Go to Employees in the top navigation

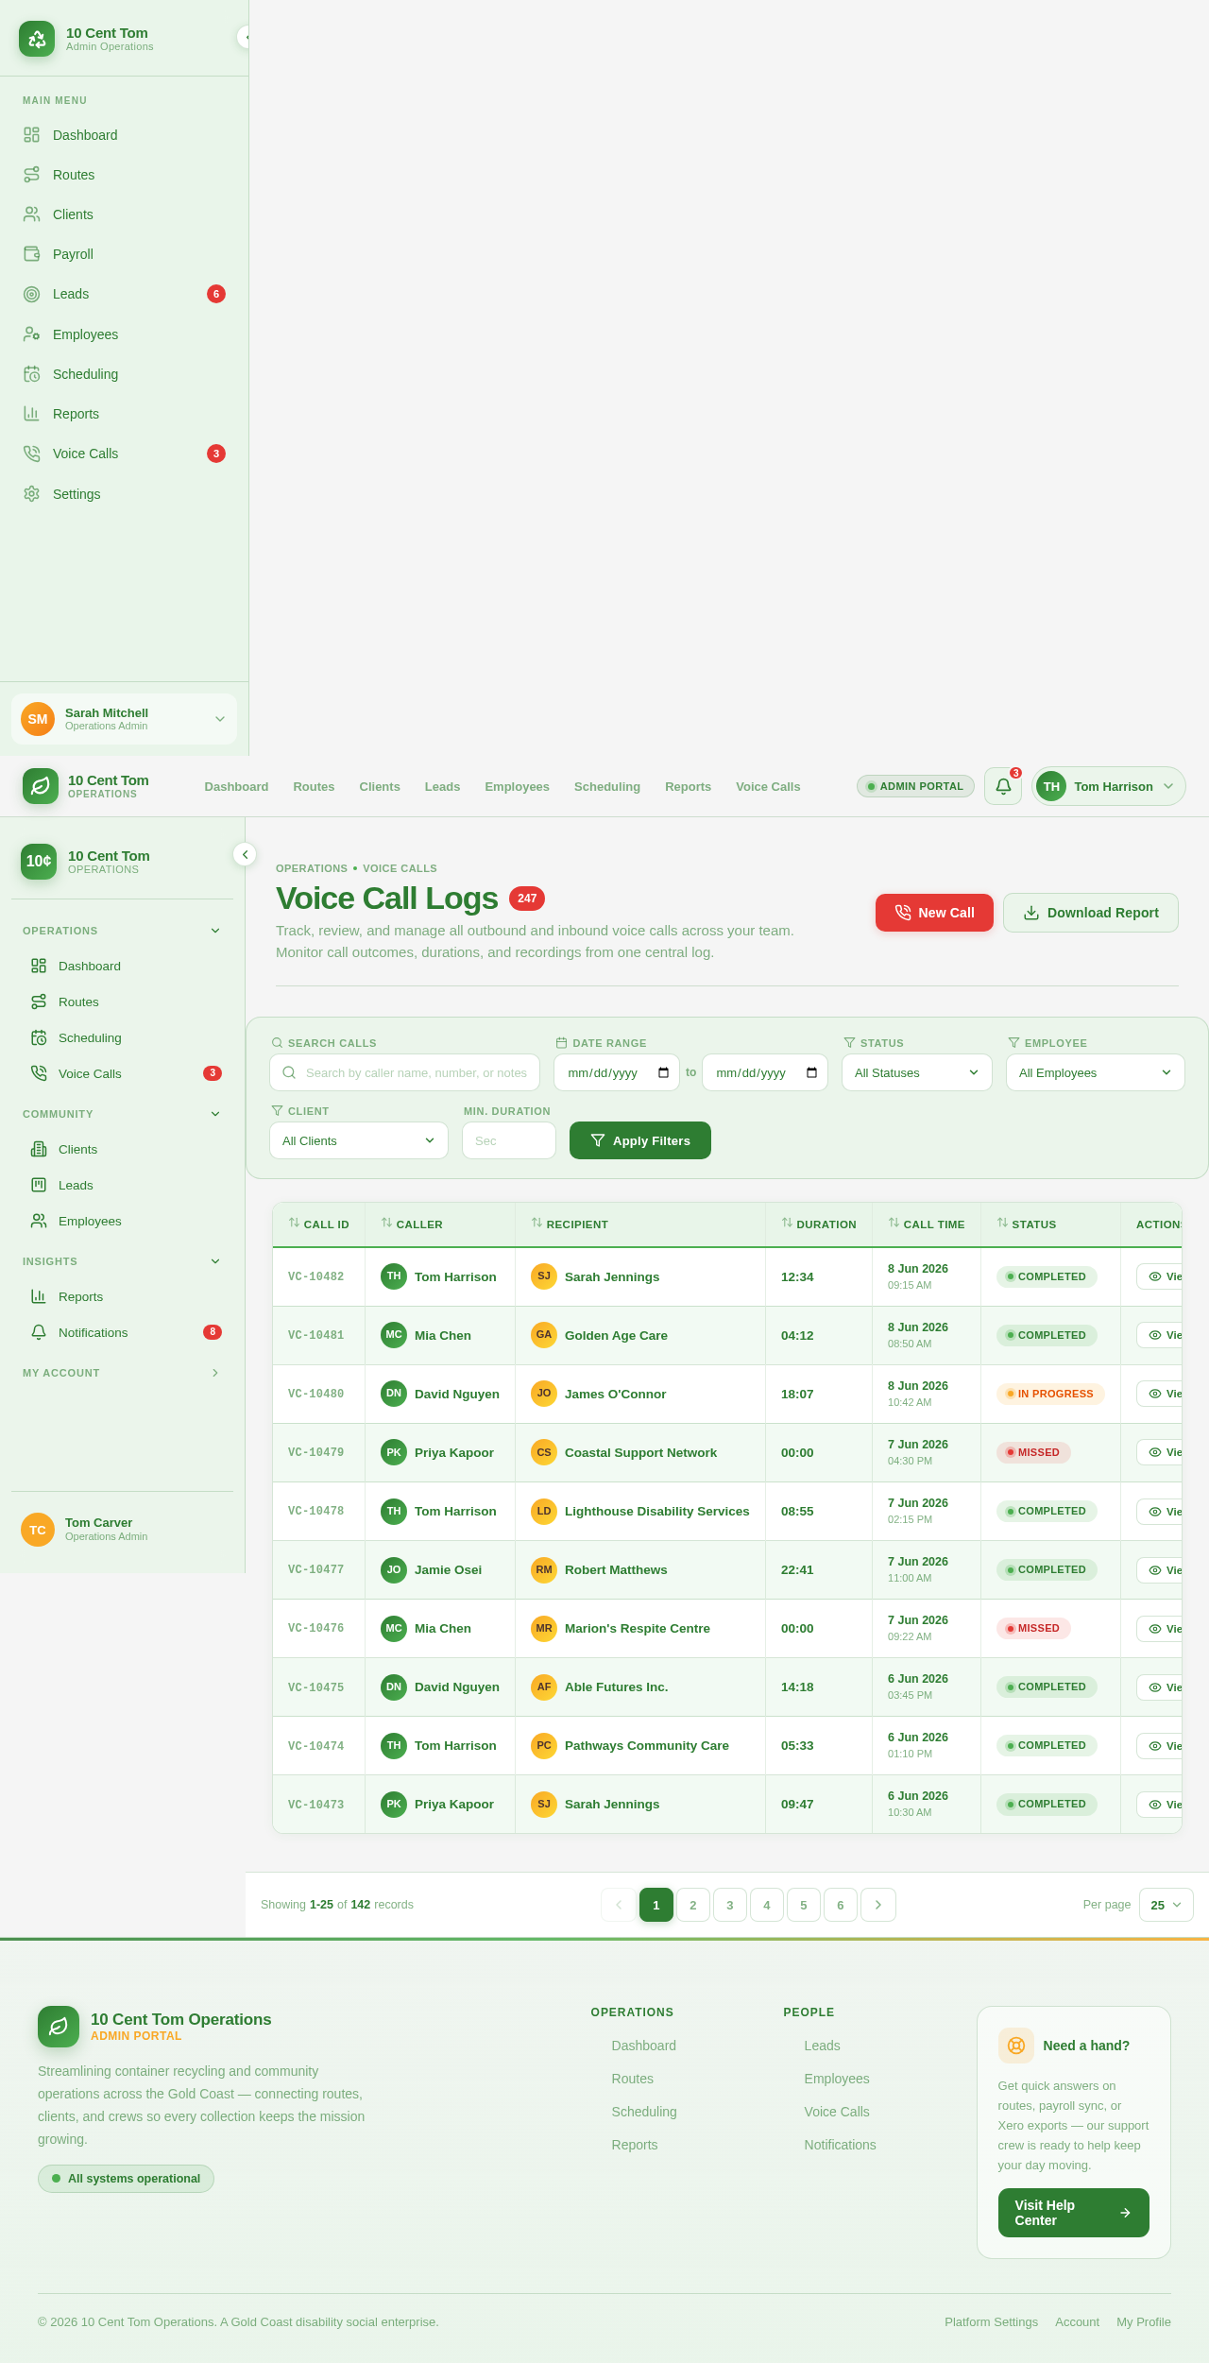point(517,786)
